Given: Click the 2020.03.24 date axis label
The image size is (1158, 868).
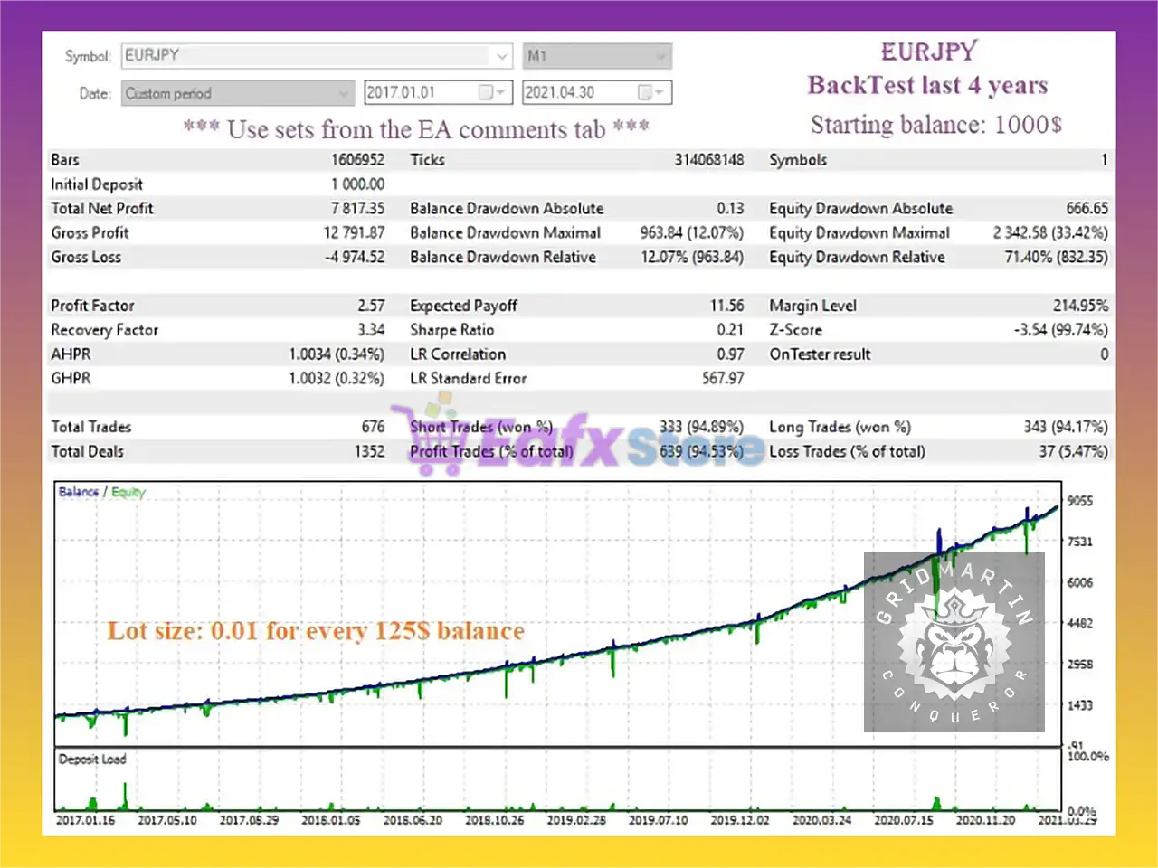Looking at the screenshot, I should click(822, 820).
